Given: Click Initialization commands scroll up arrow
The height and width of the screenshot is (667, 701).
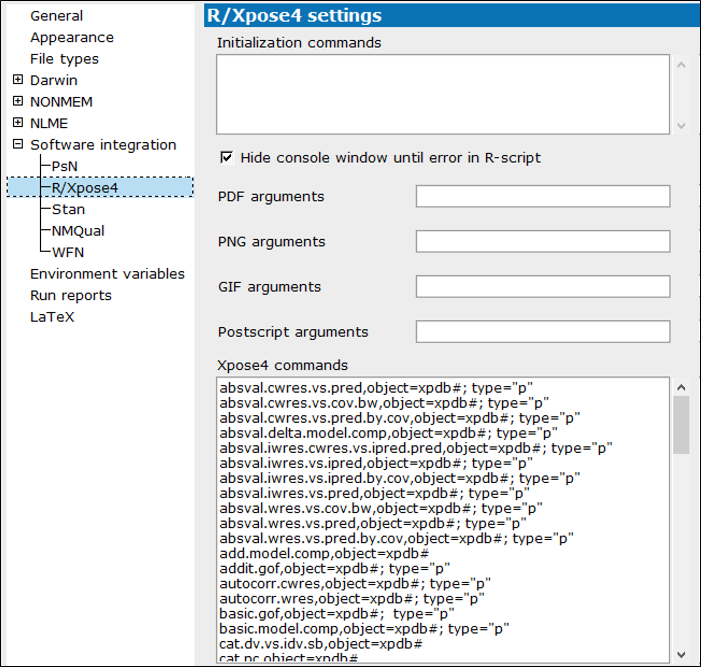Looking at the screenshot, I should click(681, 65).
